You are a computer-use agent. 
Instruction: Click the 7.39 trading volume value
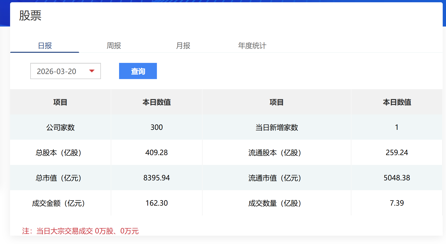(x=397, y=203)
